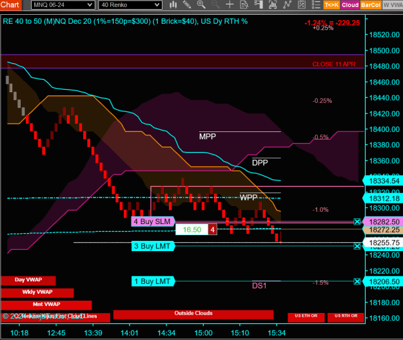
Task: Toggle the T<>K button
Action: tap(331, 5)
